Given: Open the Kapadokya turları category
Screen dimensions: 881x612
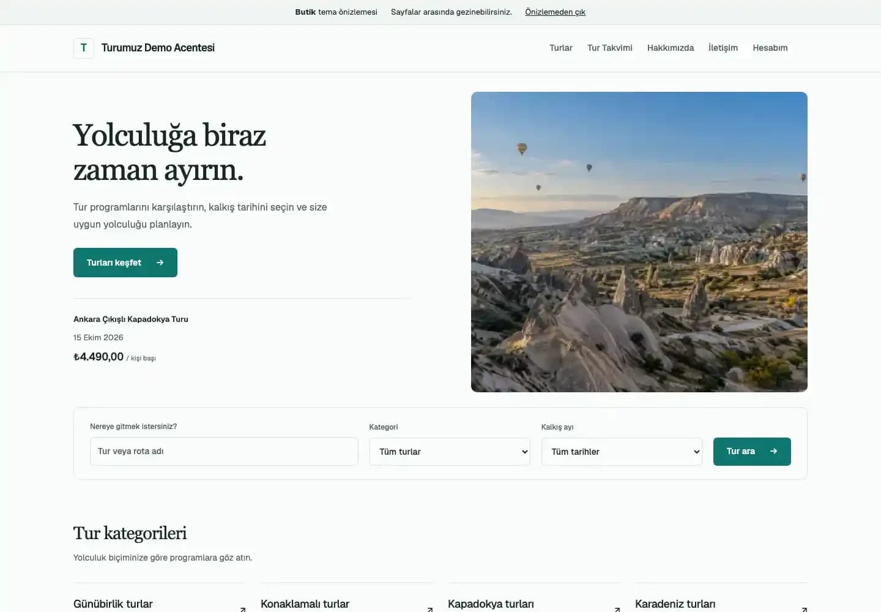Looking at the screenshot, I should 491,604.
